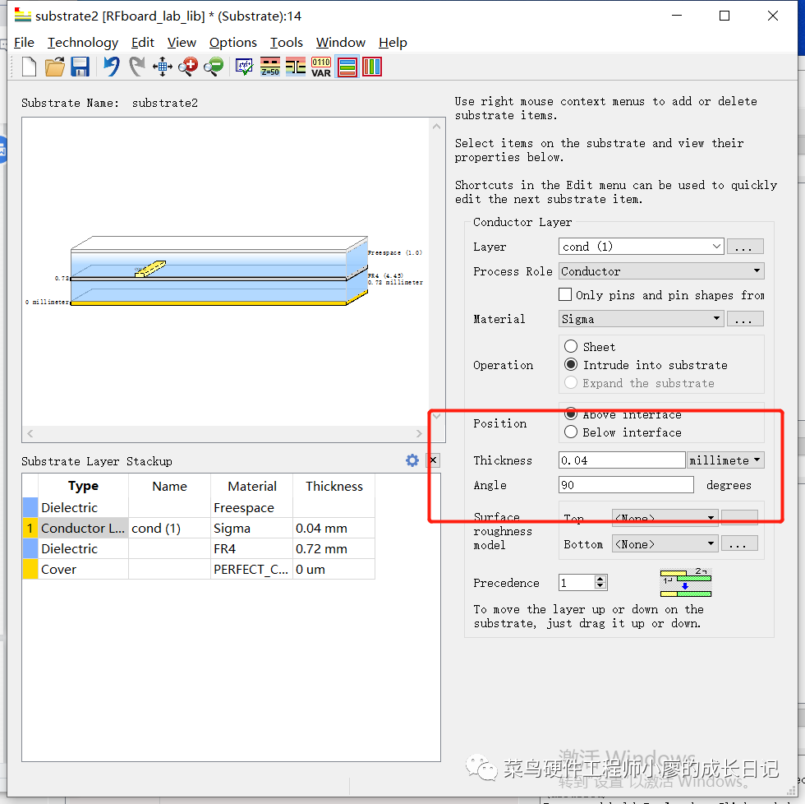Click the '...' button next to Material

746,319
